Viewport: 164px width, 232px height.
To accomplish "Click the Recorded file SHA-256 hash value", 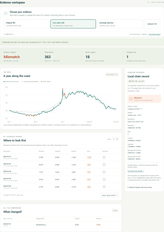I will [x=134, y=153].
